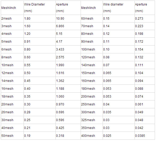
Task: Select the 200mesh cell
Action: point(88,97)
